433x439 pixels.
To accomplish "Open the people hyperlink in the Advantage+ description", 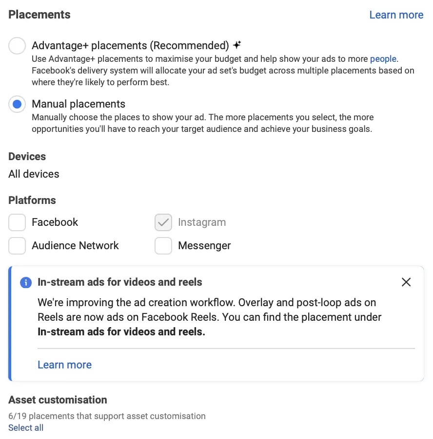I will (x=382, y=58).
